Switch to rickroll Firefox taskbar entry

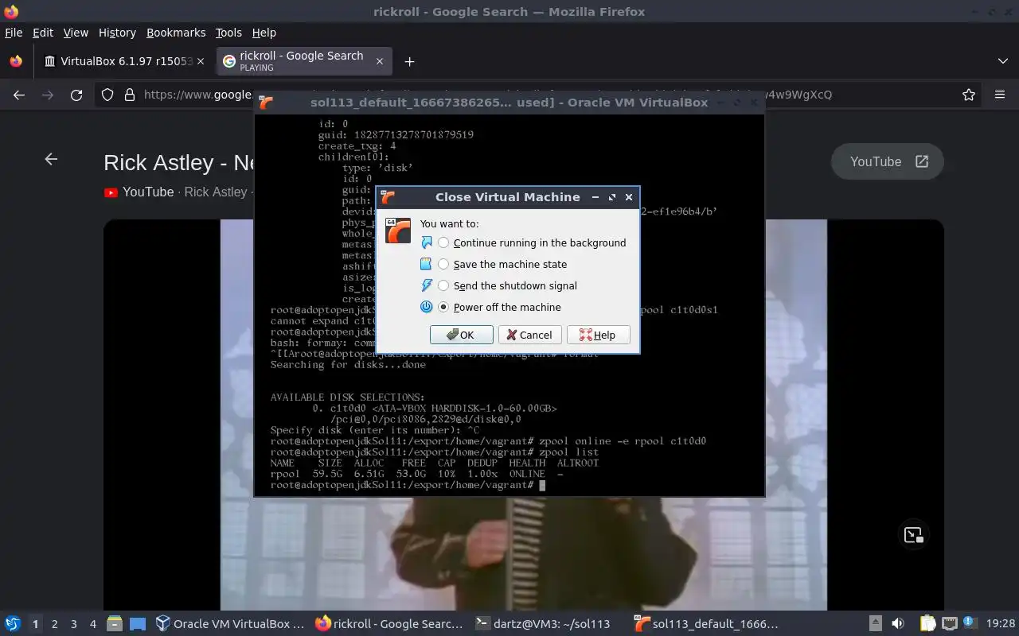[388, 624]
